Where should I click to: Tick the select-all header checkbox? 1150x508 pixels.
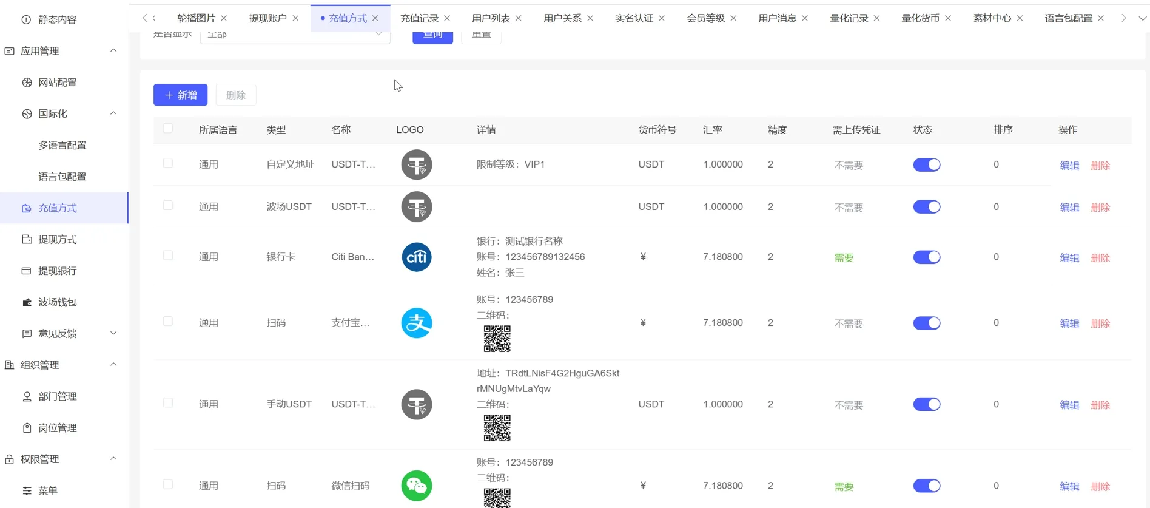(x=168, y=129)
